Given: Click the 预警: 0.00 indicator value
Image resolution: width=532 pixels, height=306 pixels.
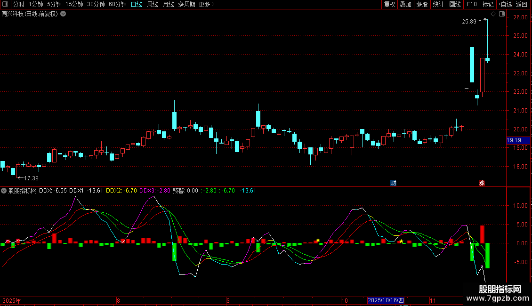Looking at the screenshot, I should coord(185,191).
